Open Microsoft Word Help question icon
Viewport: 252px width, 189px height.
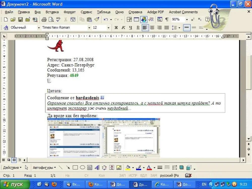coord(207,19)
